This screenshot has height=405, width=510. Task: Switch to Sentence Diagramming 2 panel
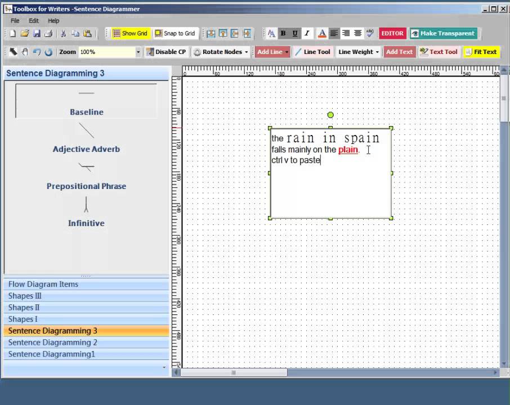point(87,343)
